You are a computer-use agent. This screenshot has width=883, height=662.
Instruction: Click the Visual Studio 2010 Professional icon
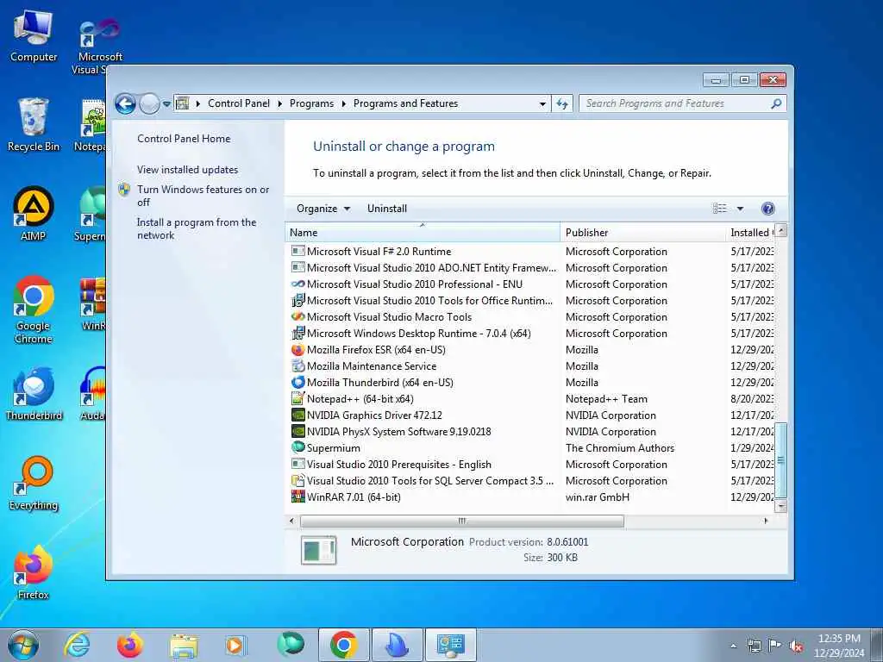pos(297,284)
